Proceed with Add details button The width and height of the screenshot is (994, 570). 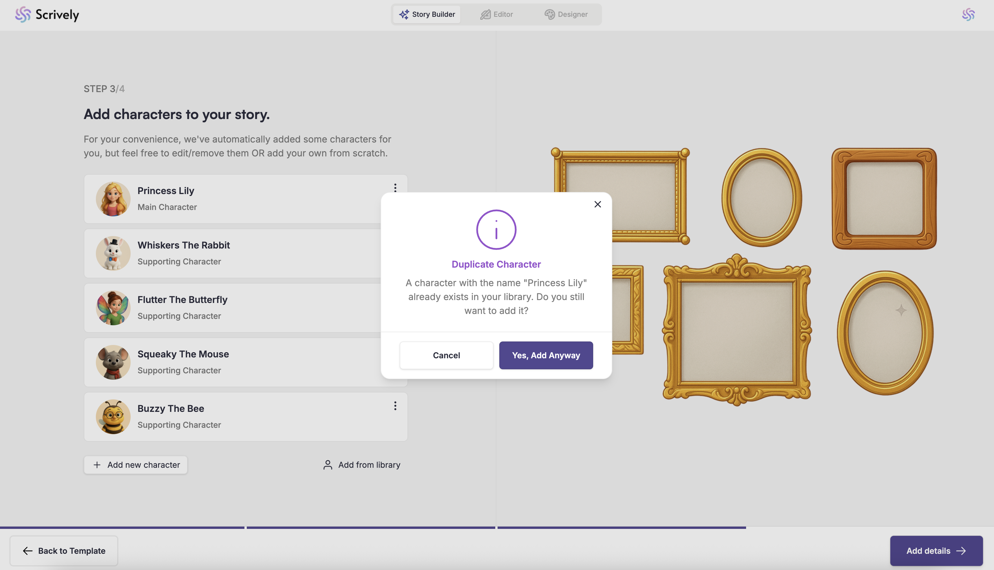[x=936, y=551]
